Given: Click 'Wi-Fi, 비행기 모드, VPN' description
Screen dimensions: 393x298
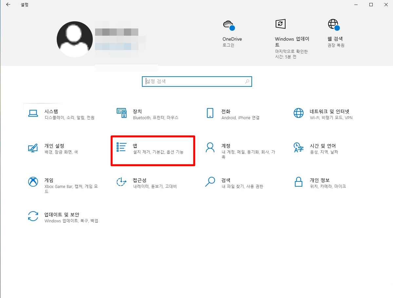Looking at the screenshot, I should coord(331,118).
